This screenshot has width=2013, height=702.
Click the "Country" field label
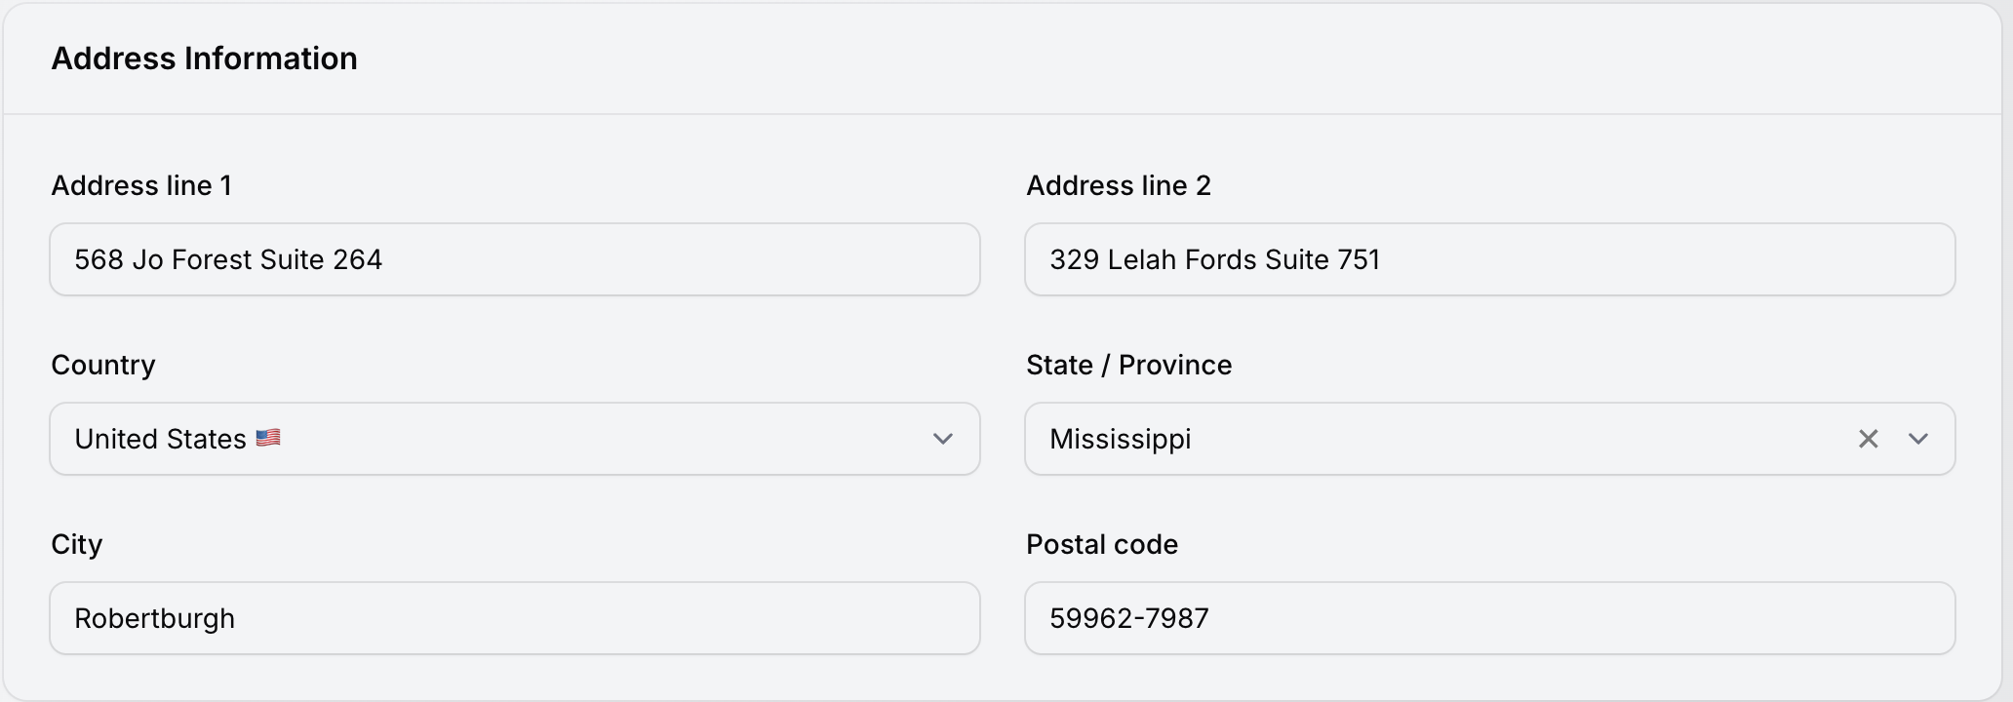point(103,365)
